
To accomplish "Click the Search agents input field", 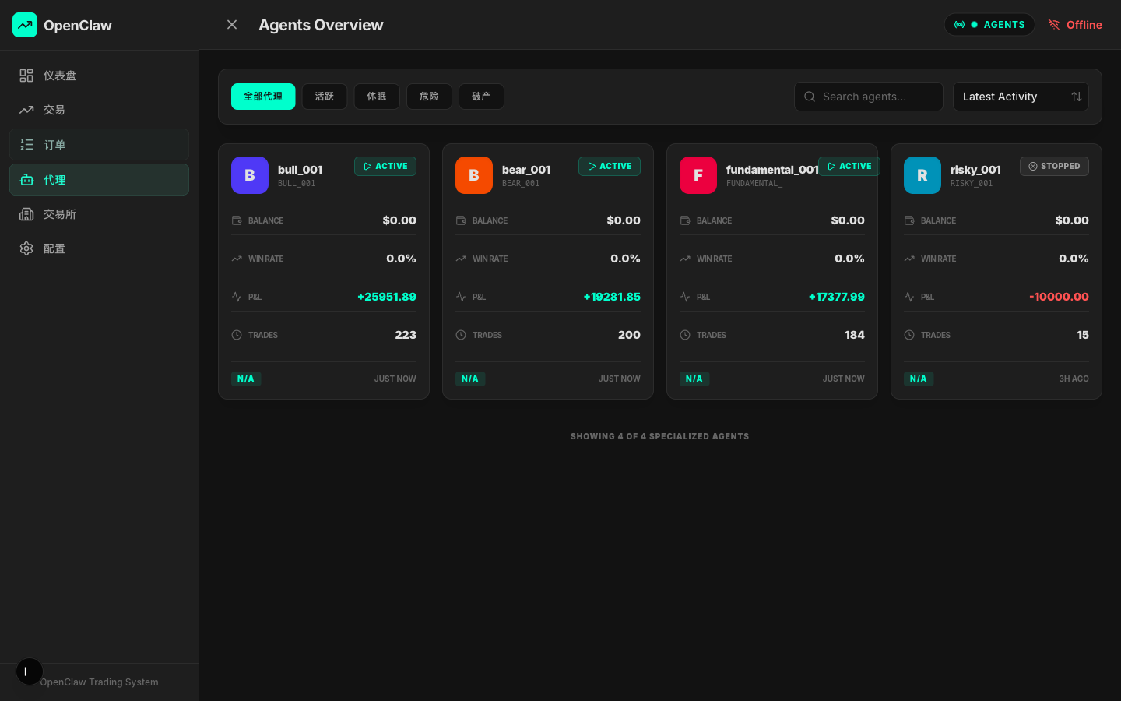I will click(x=869, y=97).
